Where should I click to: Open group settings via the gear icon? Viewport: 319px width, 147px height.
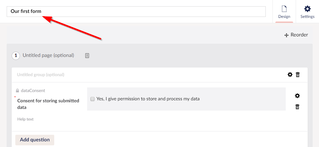coord(290,75)
